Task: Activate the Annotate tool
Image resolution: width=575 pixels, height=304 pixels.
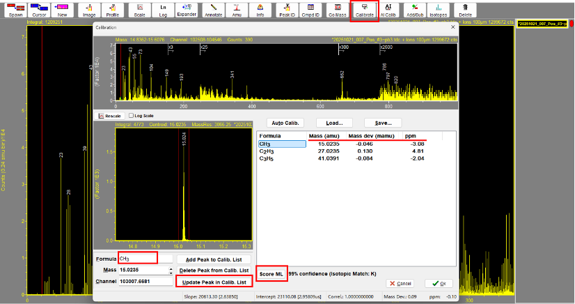Action: tap(214, 10)
